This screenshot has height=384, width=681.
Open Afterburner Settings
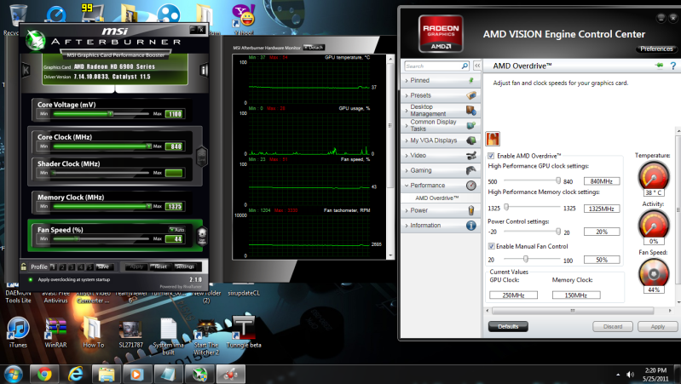[x=185, y=267]
